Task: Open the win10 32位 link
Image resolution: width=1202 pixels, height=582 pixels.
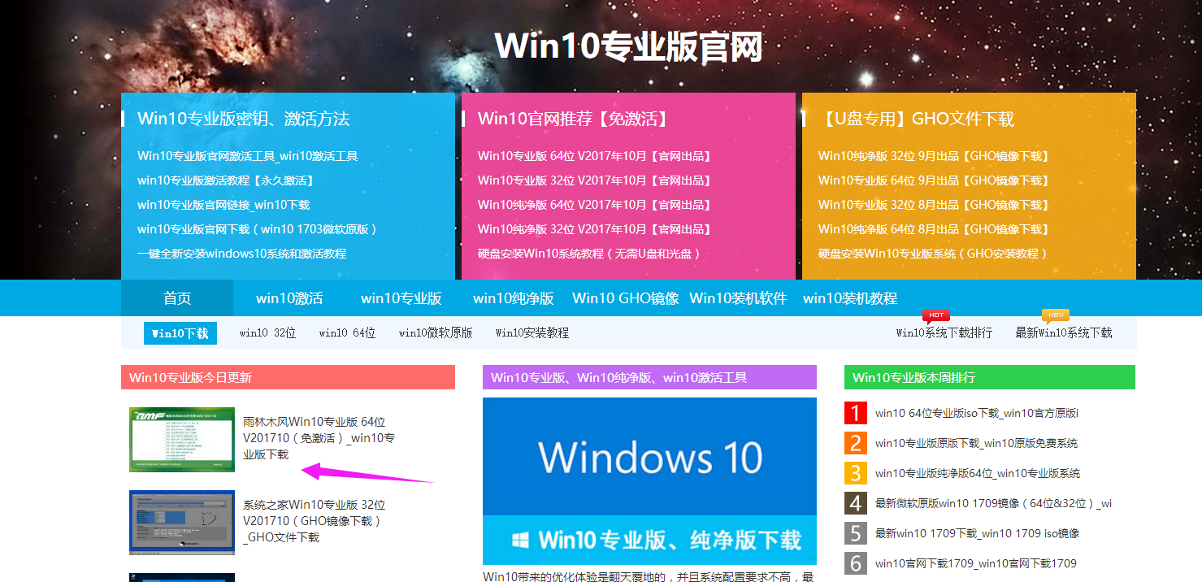Action: point(267,332)
